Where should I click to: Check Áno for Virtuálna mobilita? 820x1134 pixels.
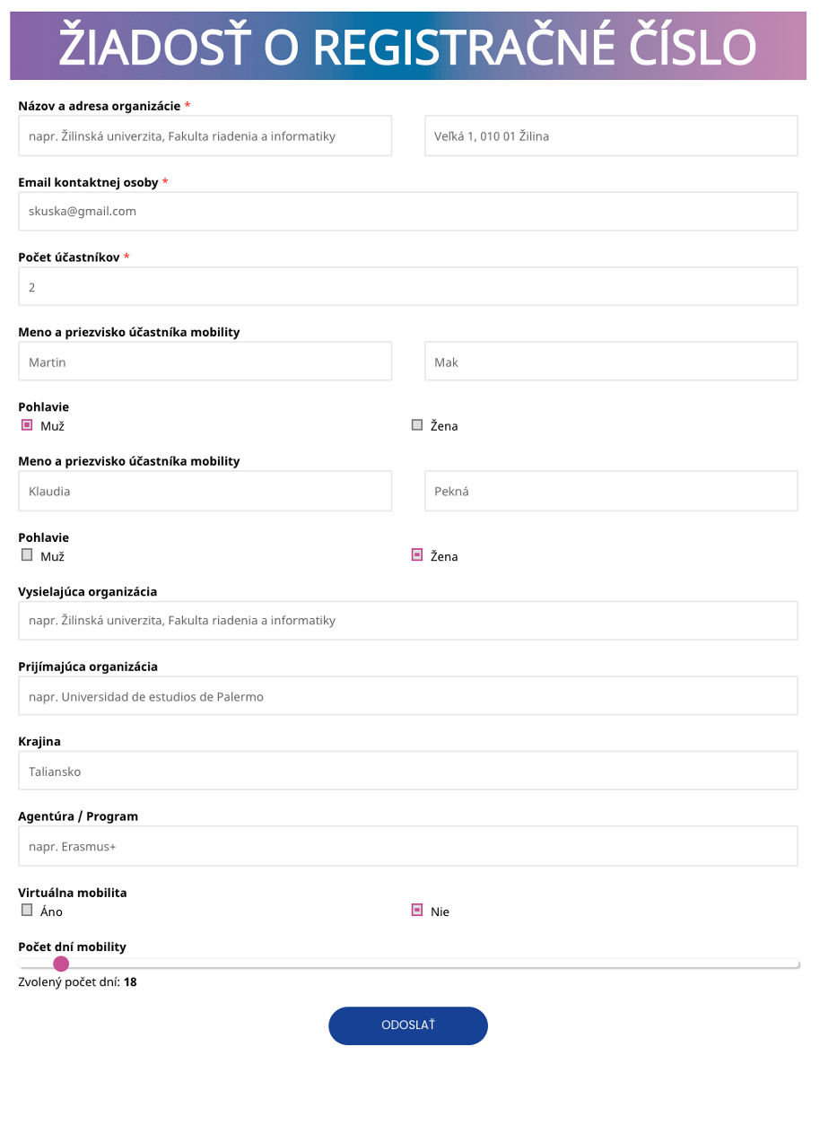(27, 911)
